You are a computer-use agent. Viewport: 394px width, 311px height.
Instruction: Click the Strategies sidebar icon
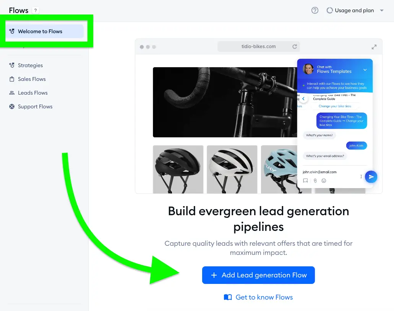12,65
